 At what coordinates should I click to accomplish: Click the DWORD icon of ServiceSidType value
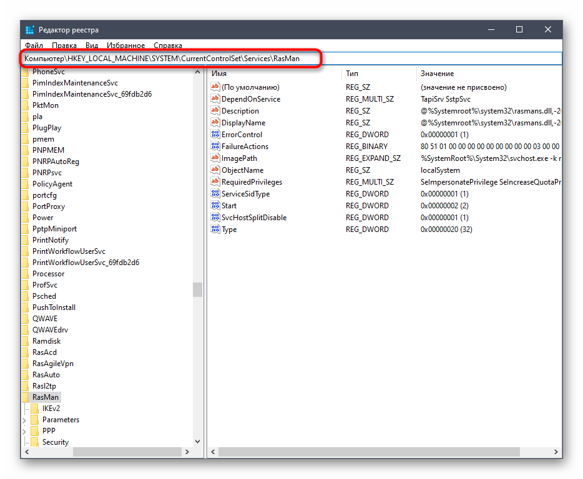(x=215, y=194)
